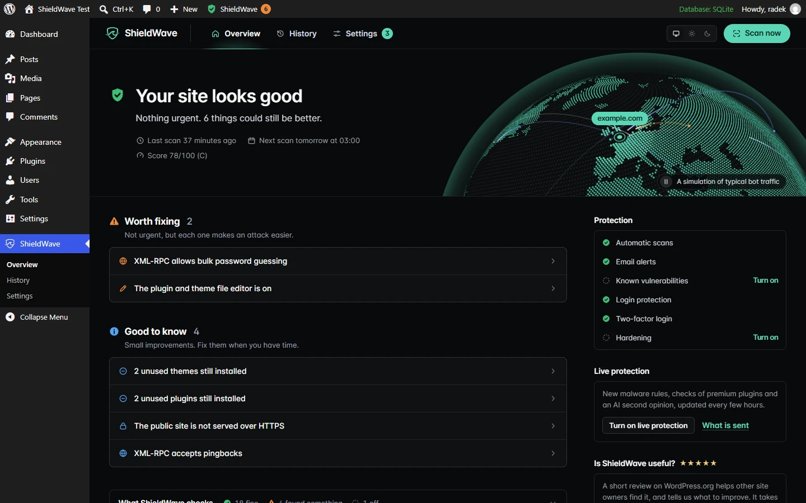Image resolution: width=806 pixels, height=503 pixels.
Task: Open Comments in sidebar
Action: tap(45, 117)
